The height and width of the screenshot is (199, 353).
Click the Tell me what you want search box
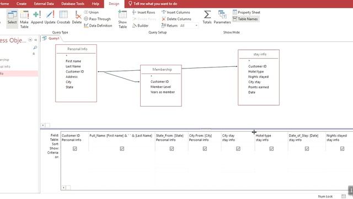pos(153,4)
